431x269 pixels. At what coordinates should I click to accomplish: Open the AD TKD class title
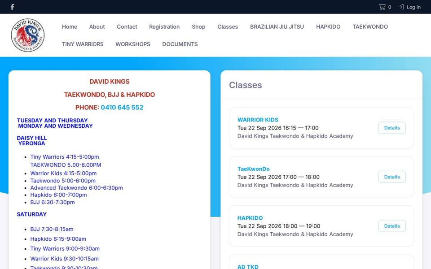click(248, 266)
